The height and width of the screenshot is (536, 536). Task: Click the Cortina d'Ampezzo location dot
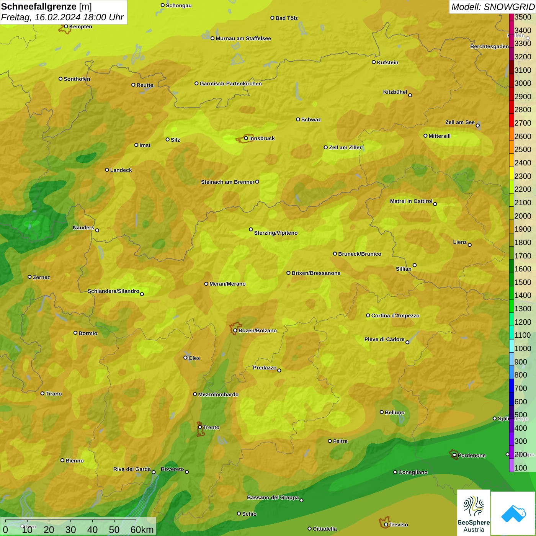[x=368, y=315]
